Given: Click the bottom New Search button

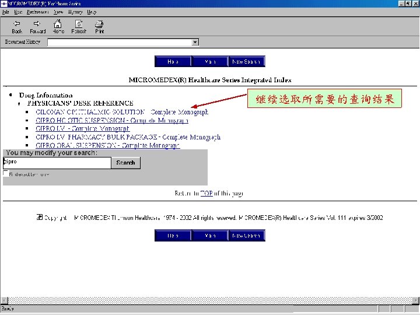Looking at the screenshot, I should [x=246, y=236].
